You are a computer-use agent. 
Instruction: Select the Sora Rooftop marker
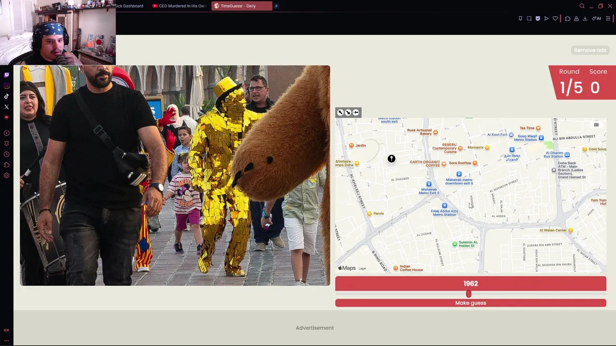coord(475,163)
